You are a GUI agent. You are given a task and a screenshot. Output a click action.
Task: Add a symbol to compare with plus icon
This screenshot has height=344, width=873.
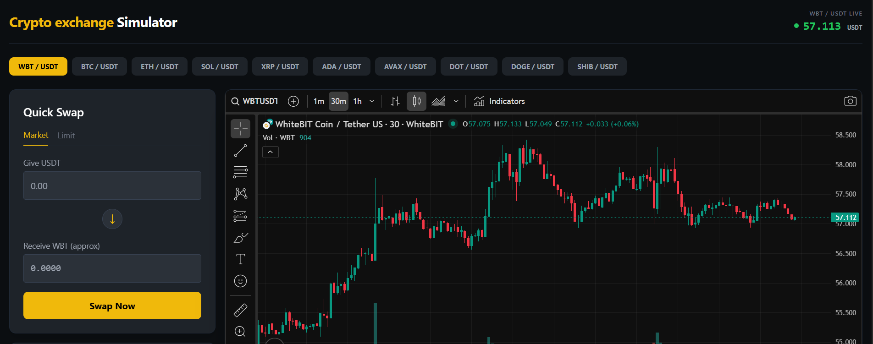[x=293, y=101]
